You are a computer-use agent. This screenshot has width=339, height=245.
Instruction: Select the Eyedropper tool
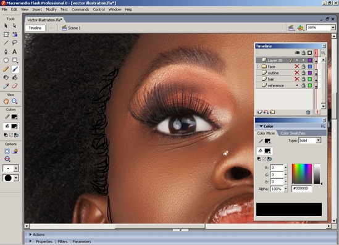pos(6,86)
